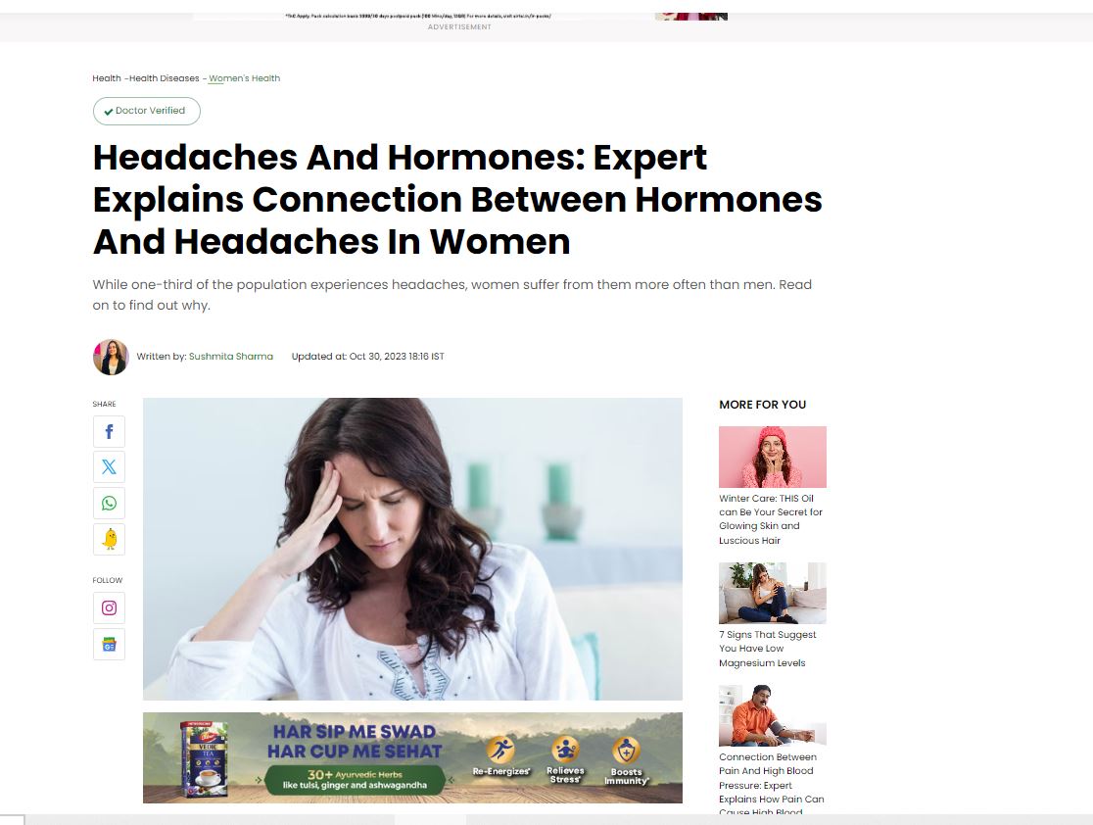Click the main headache article image

[x=412, y=549]
